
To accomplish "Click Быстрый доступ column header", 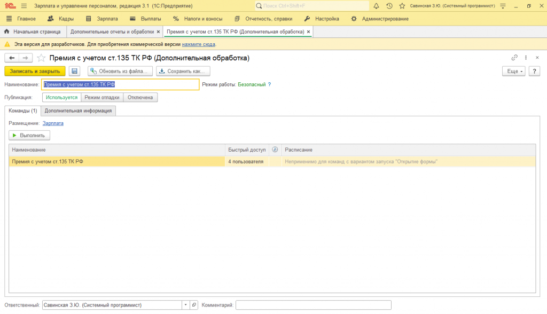I will pyautogui.click(x=247, y=150).
